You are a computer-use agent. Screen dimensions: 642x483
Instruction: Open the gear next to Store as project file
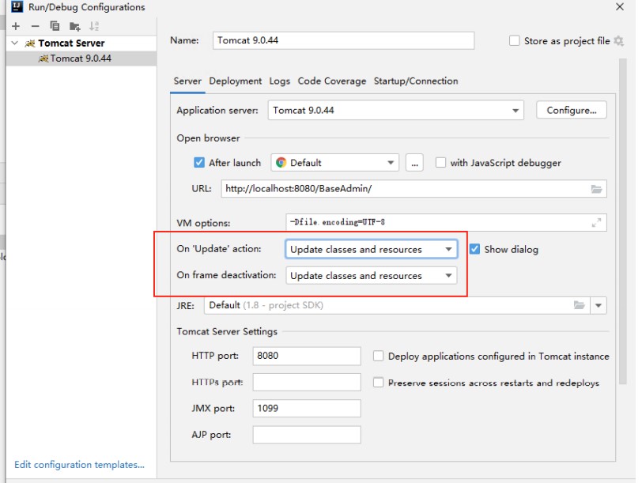[618, 41]
